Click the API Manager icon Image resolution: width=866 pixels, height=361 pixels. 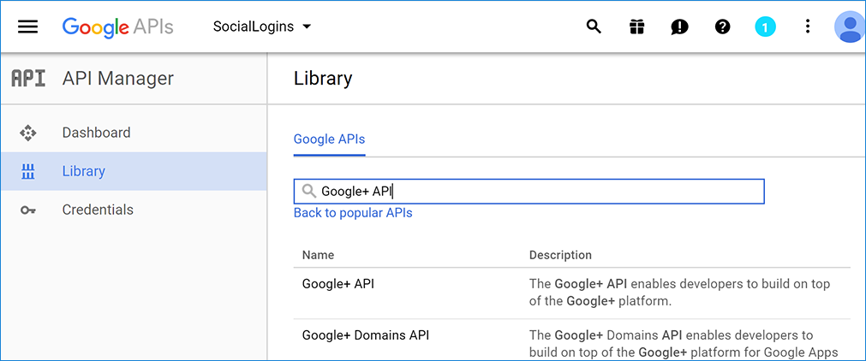(x=27, y=79)
